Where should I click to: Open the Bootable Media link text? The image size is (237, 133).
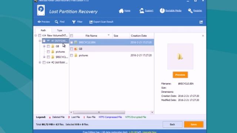click(173, 11)
